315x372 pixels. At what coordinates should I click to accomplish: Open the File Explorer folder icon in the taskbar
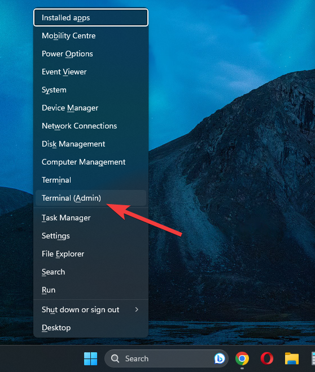click(292, 358)
